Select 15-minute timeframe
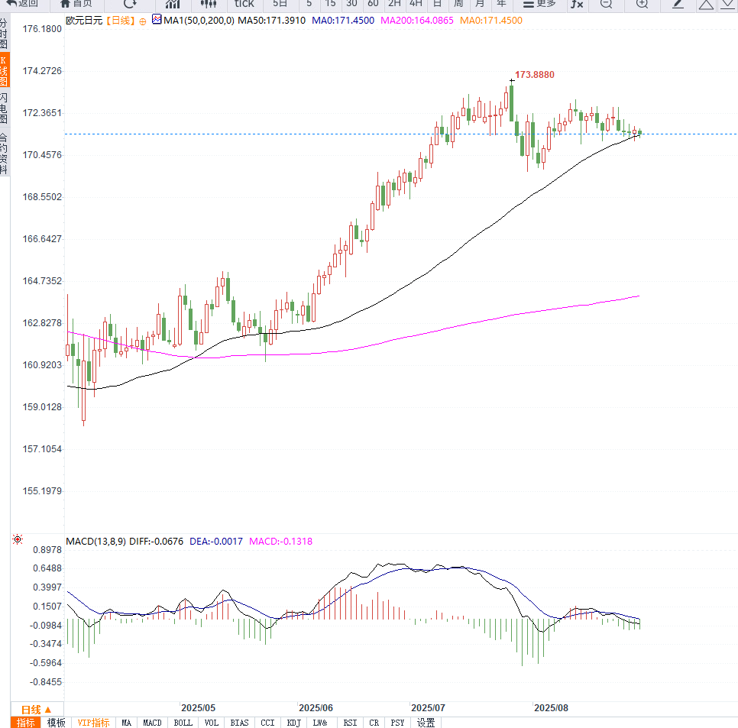738x728 pixels. 330,4
